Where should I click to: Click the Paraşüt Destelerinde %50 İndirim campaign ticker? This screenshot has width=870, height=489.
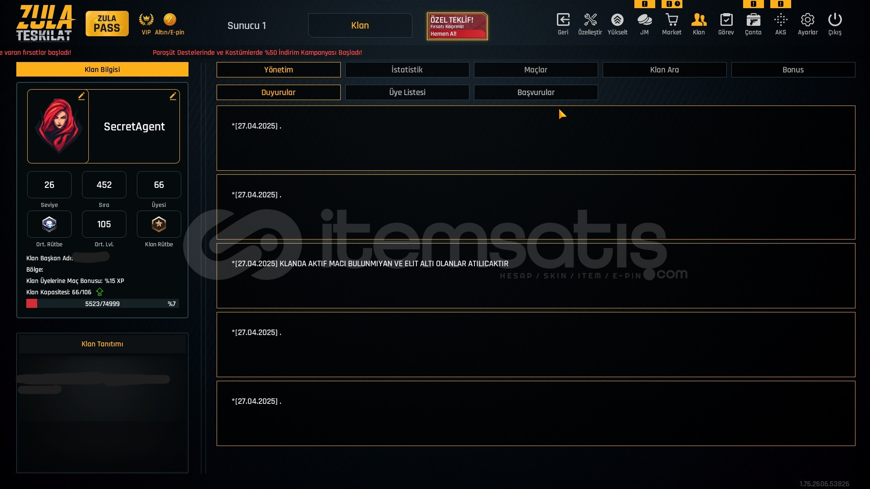point(257,53)
